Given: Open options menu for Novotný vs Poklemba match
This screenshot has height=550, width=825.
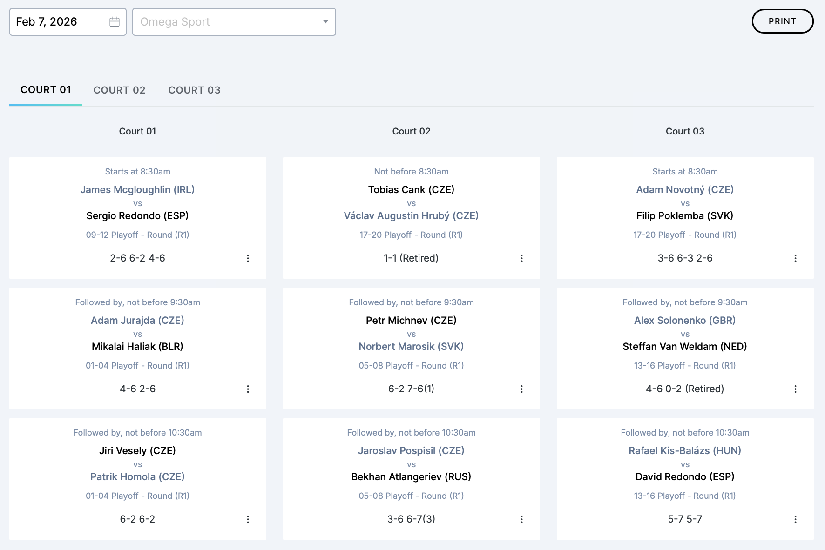Looking at the screenshot, I should click(x=795, y=258).
